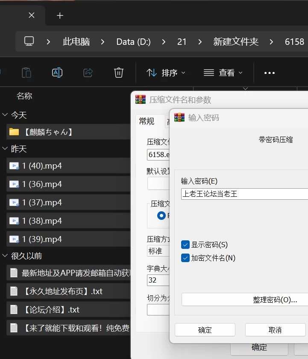
Task: Select the 【来了就能下载和观看 text file
Action: 68,328
